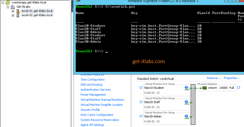Collapse the Get-ItLabs datacenter node
The height and width of the screenshot is (127, 244).
tap(8, 7)
